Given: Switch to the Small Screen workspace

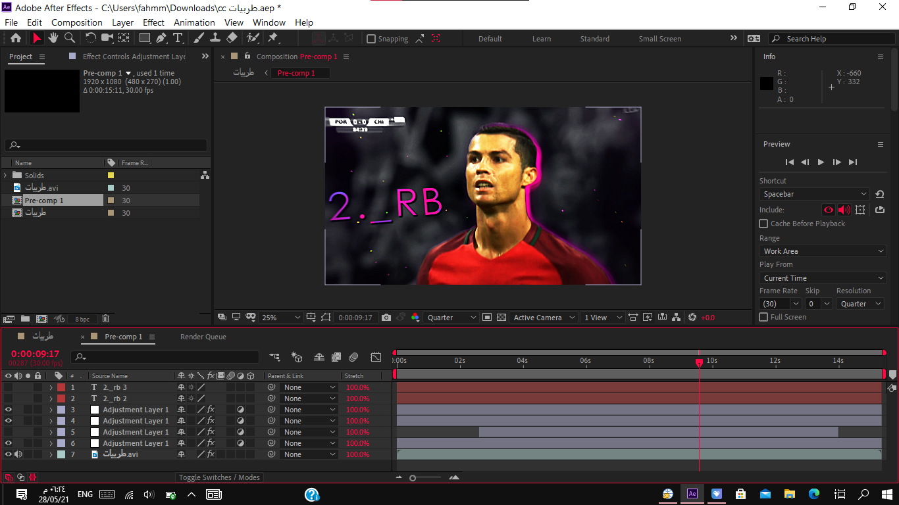Looking at the screenshot, I should point(660,39).
